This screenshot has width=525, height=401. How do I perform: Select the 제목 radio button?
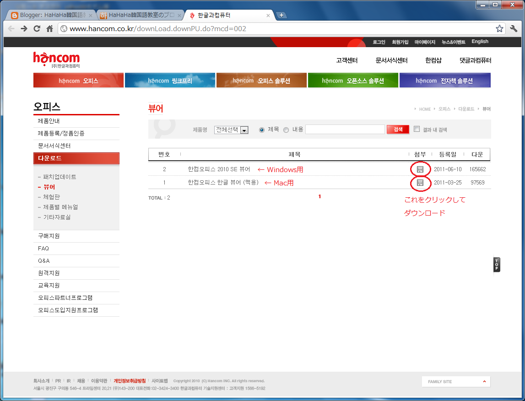(262, 130)
